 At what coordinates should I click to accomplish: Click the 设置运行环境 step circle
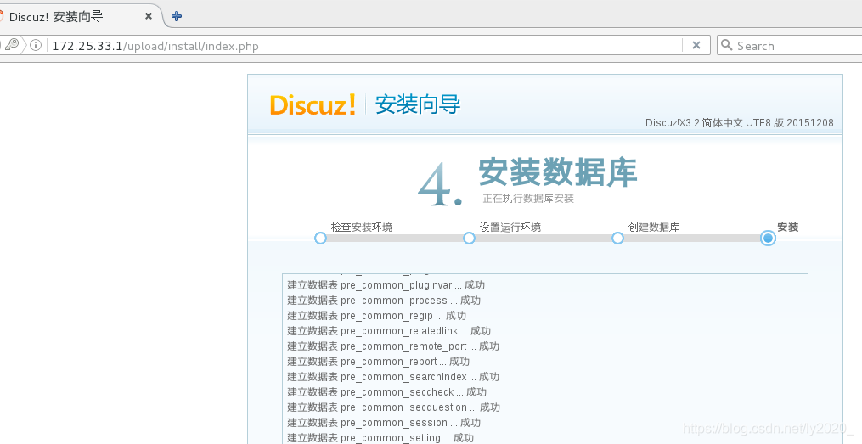point(469,238)
